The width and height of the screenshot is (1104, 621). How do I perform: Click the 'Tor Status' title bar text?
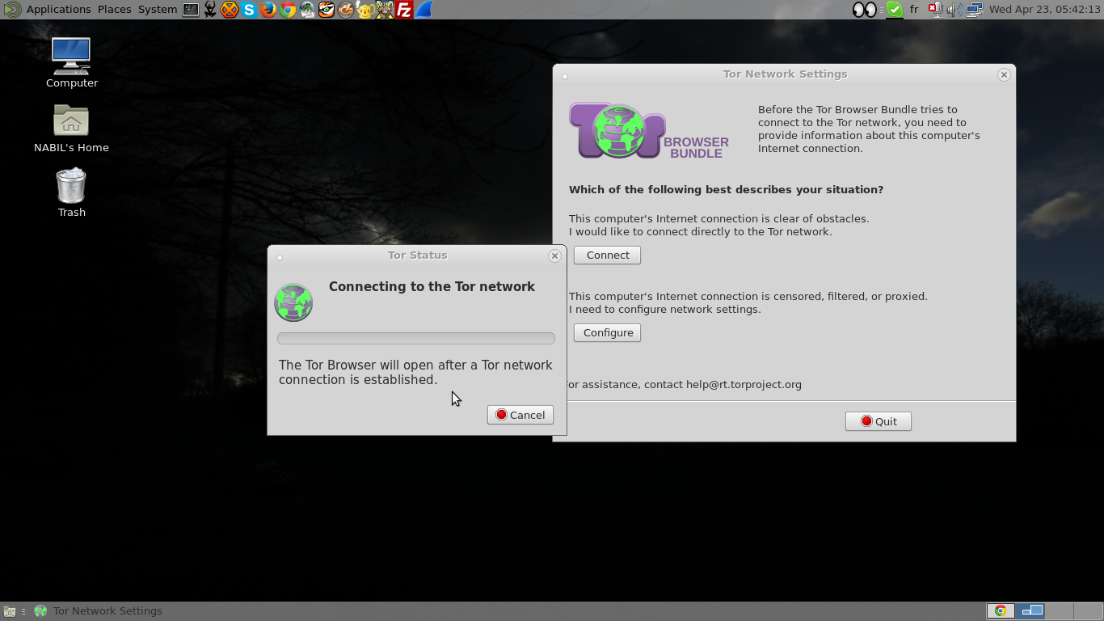[x=417, y=255]
